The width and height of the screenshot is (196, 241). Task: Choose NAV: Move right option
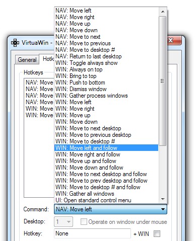pyautogui.click(x=106, y=17)
